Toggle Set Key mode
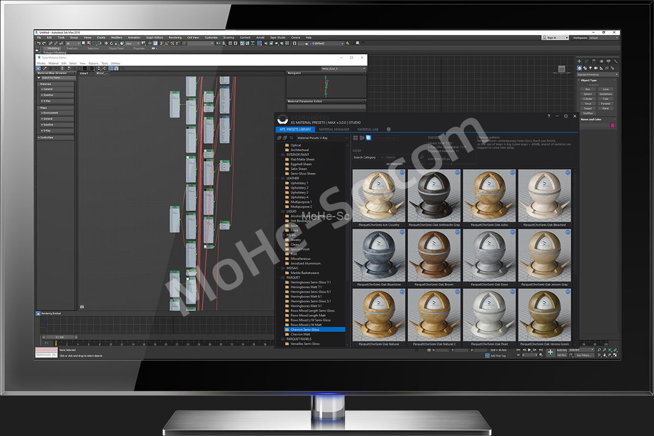Image resolution: width=654 pixels, height=436 pixels. tap(561, 355)
